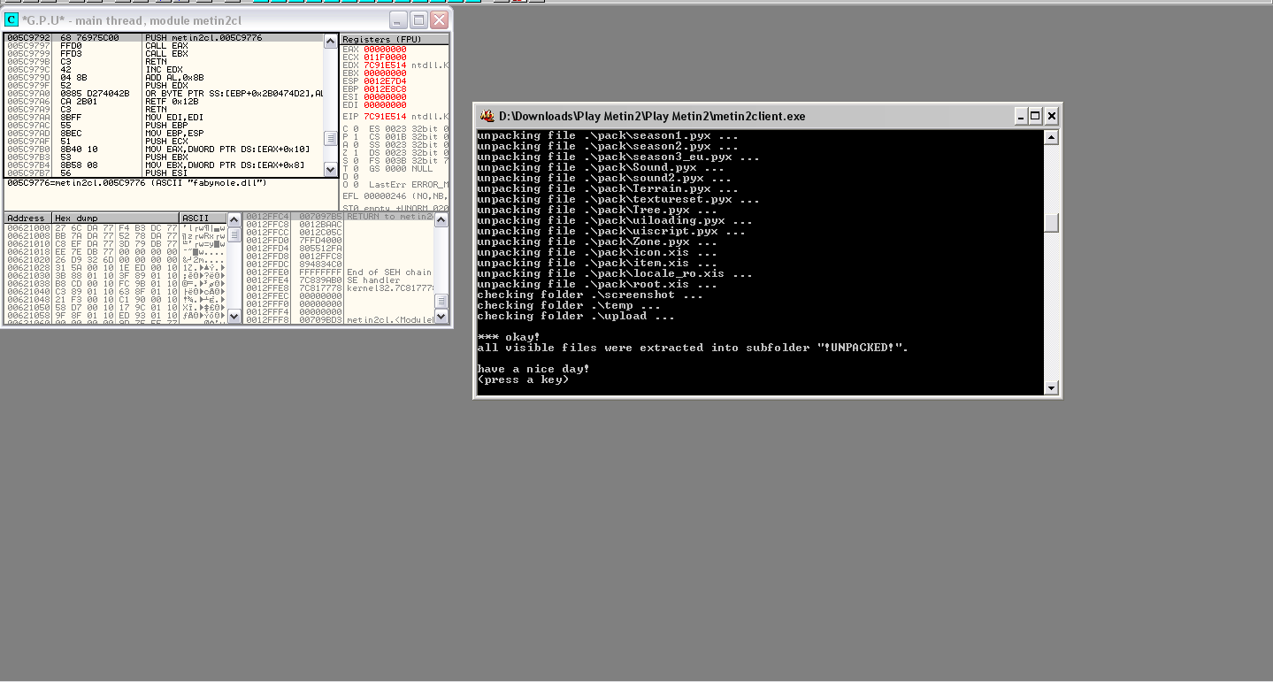Select the PUSH EBP instruction line

[x=164, y=125]
